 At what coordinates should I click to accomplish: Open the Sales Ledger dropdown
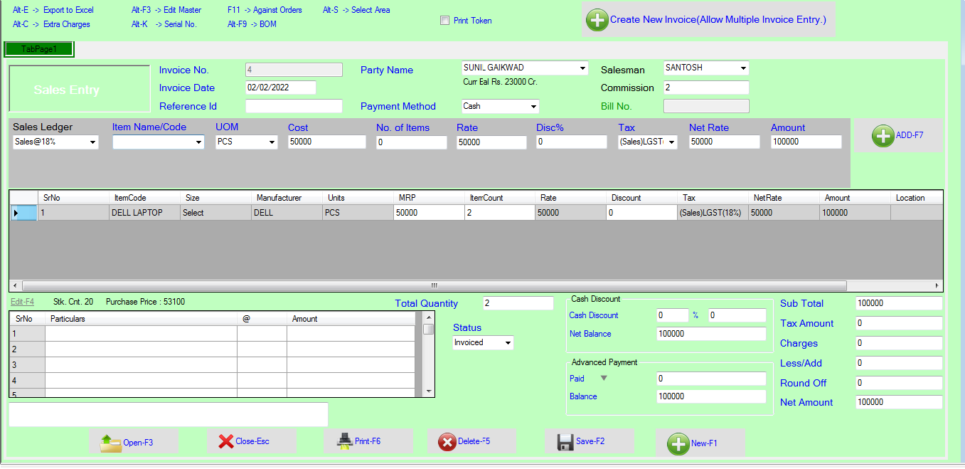pos(93,142)
